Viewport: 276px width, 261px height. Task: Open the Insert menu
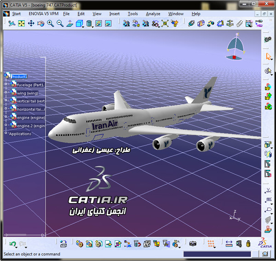[115, 14]
